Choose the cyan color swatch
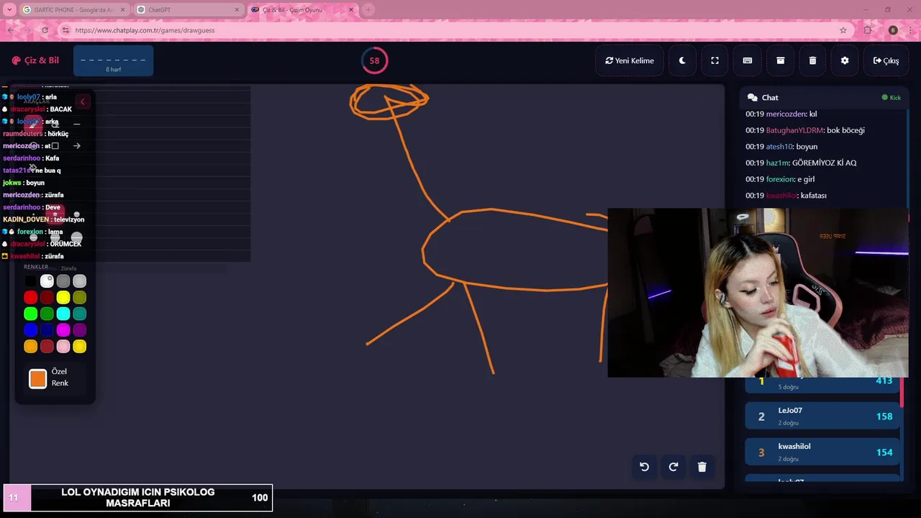Screen dimensions: 921x518 click(x=63, y=314)
